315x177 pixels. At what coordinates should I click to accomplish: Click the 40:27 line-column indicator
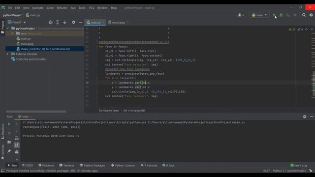pos(266,171)
